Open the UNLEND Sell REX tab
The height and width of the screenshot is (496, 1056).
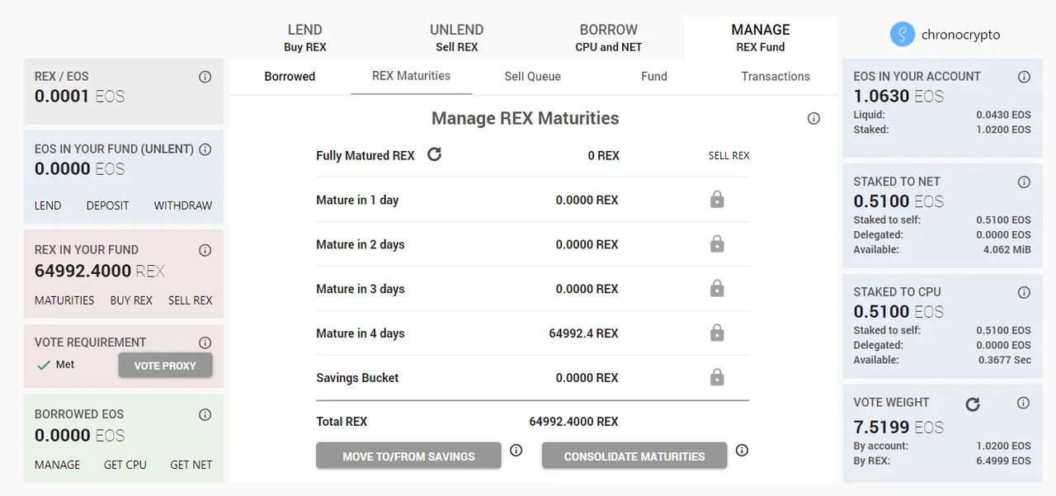click(x=457, y=38)
